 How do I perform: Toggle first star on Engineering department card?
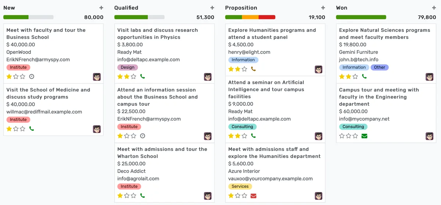point(342,136)
